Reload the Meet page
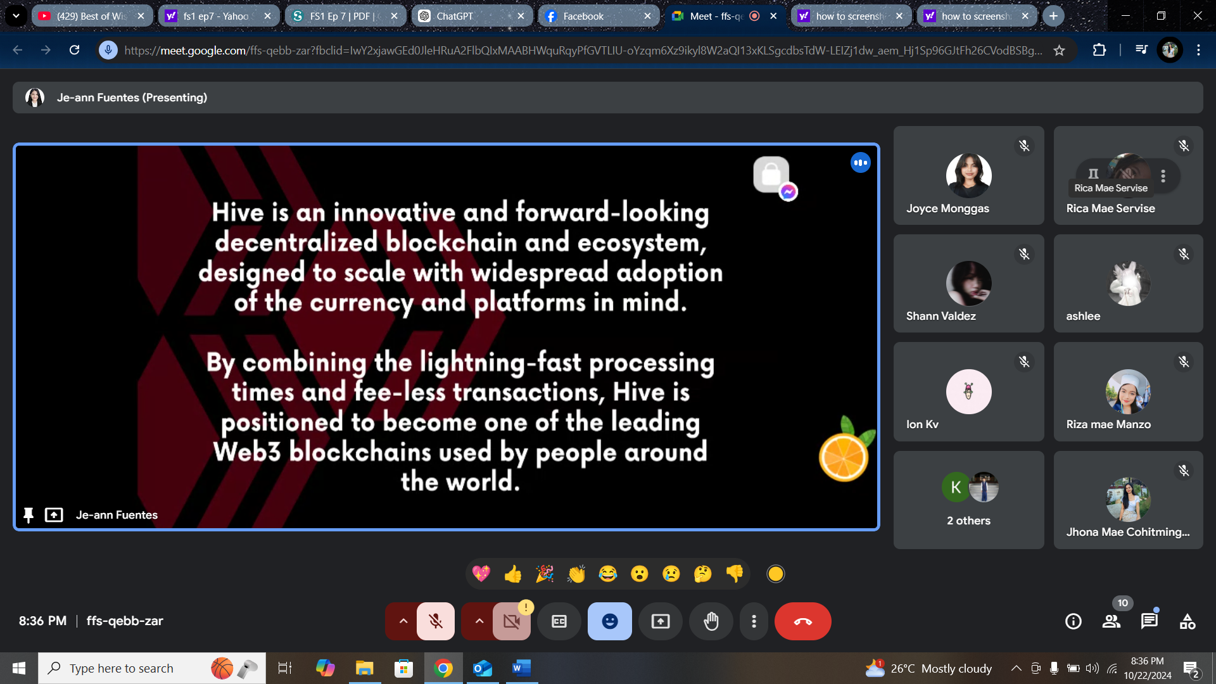The image size is (1216, 684). tap(74, 50)
